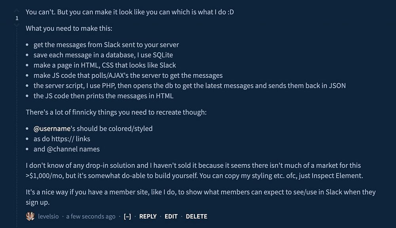The width and height of the screenshot is (396, 228).
Task: Collapse the comment using the [–] toggle
Action: (127, 217)
